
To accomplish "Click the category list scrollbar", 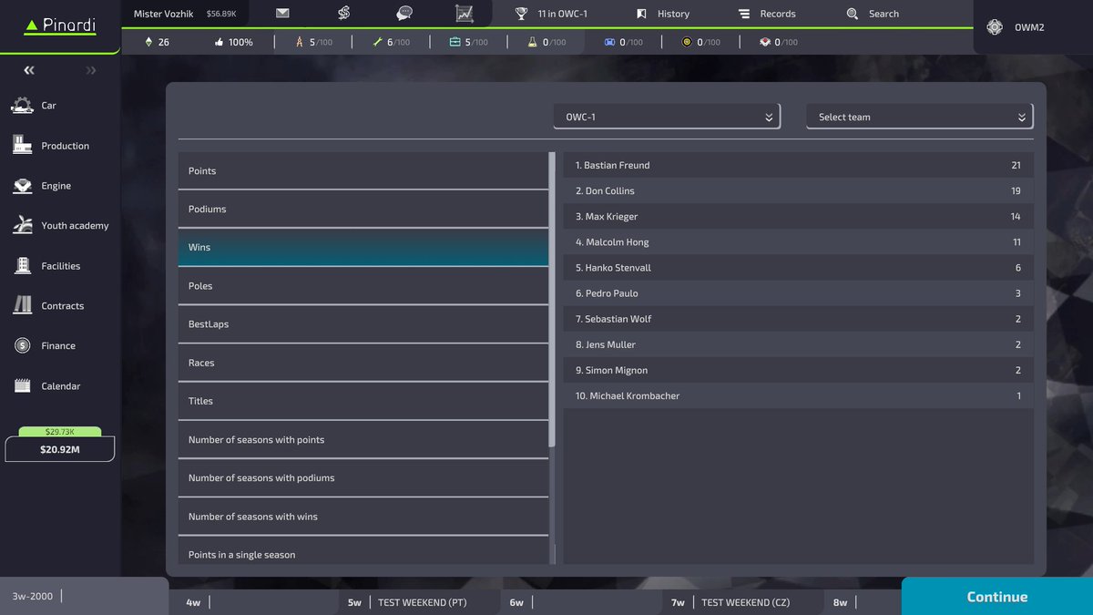I will click(552, 300).
